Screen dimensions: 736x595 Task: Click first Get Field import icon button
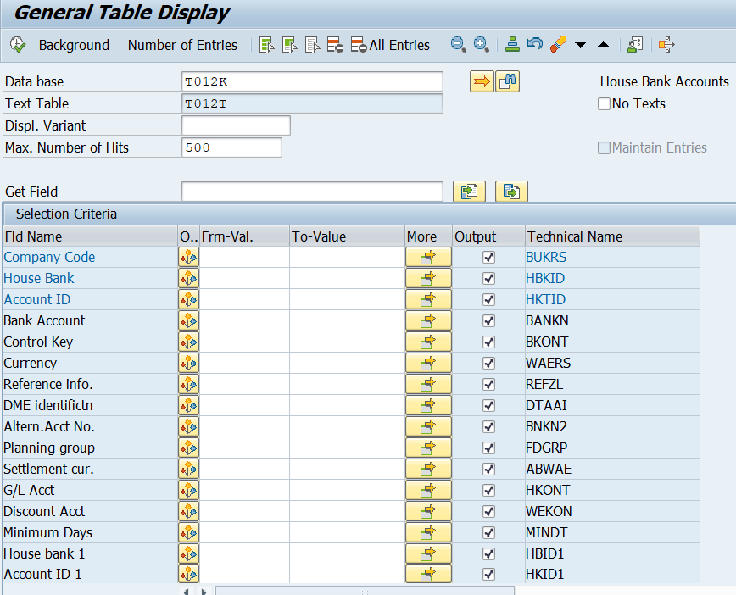coord(469,192)
